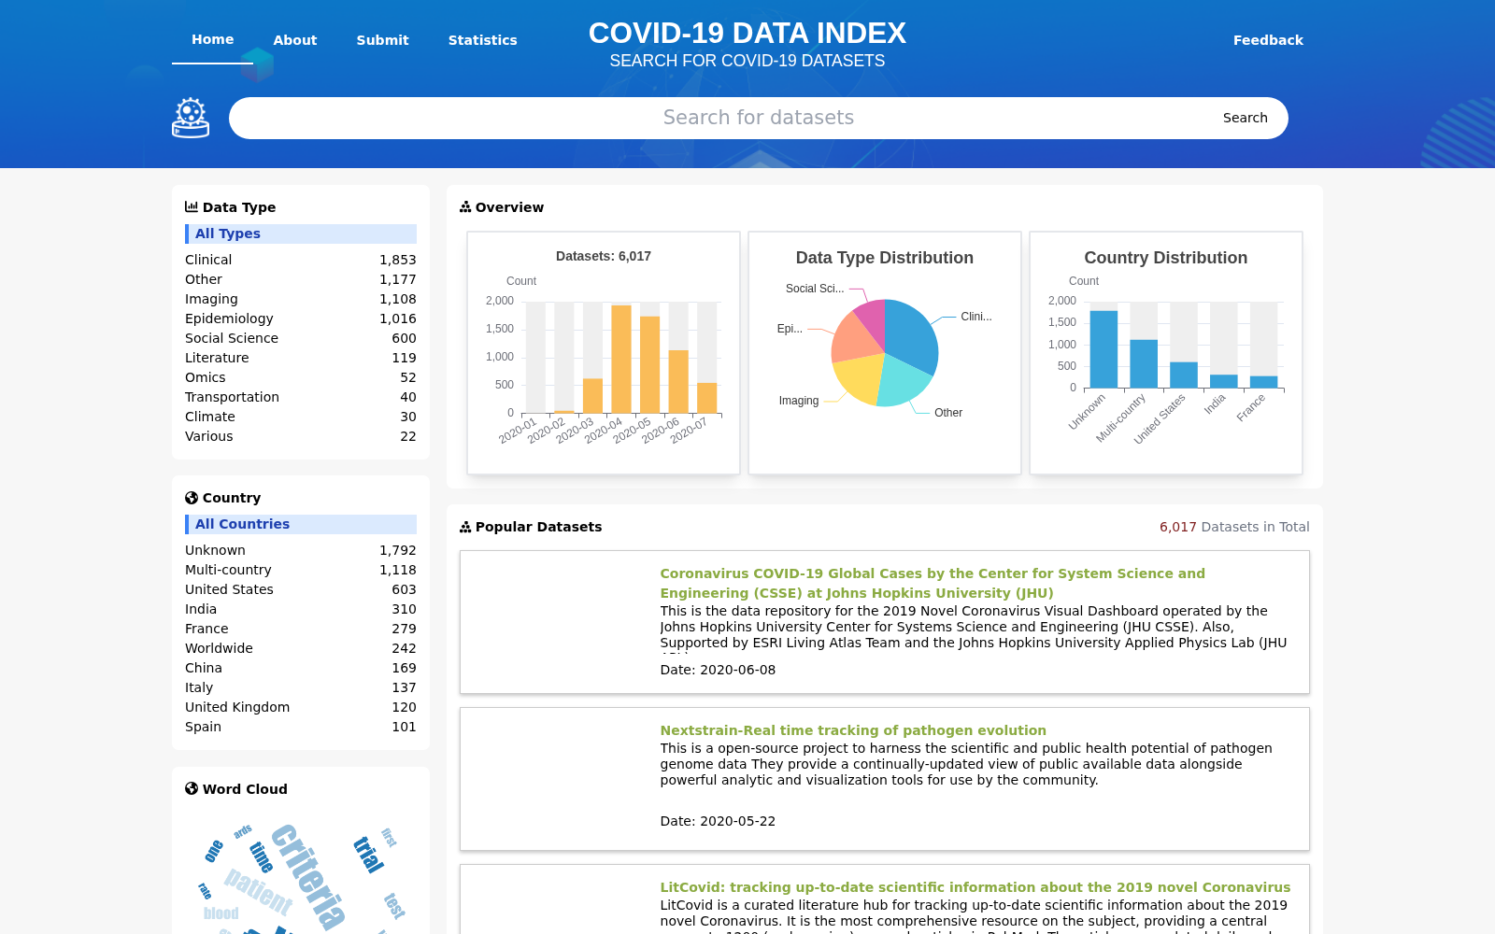Click the 2020-05 bar in datasets chart
Image resolution: width=1495 pixels, height=934 pixels.
(650, 365)
